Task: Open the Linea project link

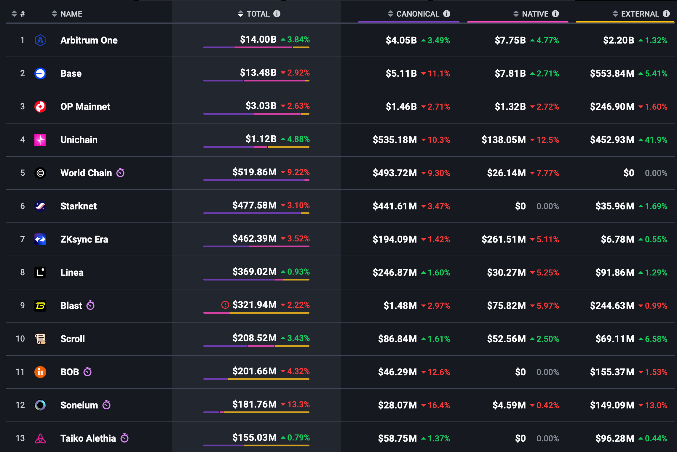Action: (x=72, y=272)
